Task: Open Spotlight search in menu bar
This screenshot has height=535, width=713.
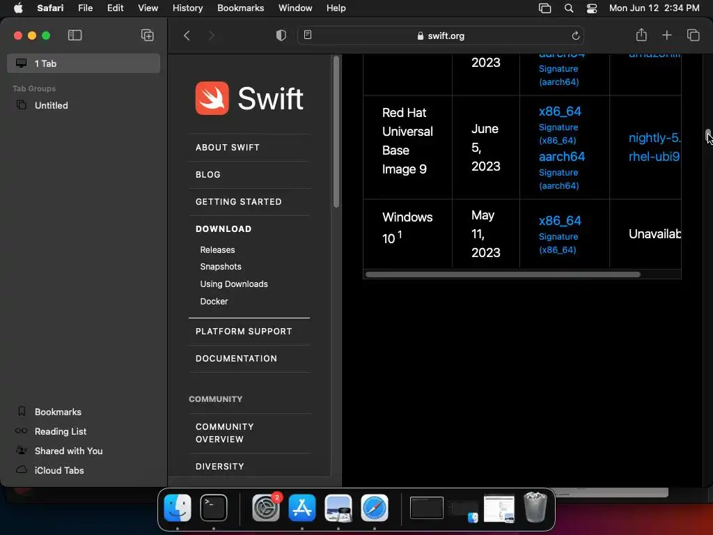Action: (x=568, y=8)
